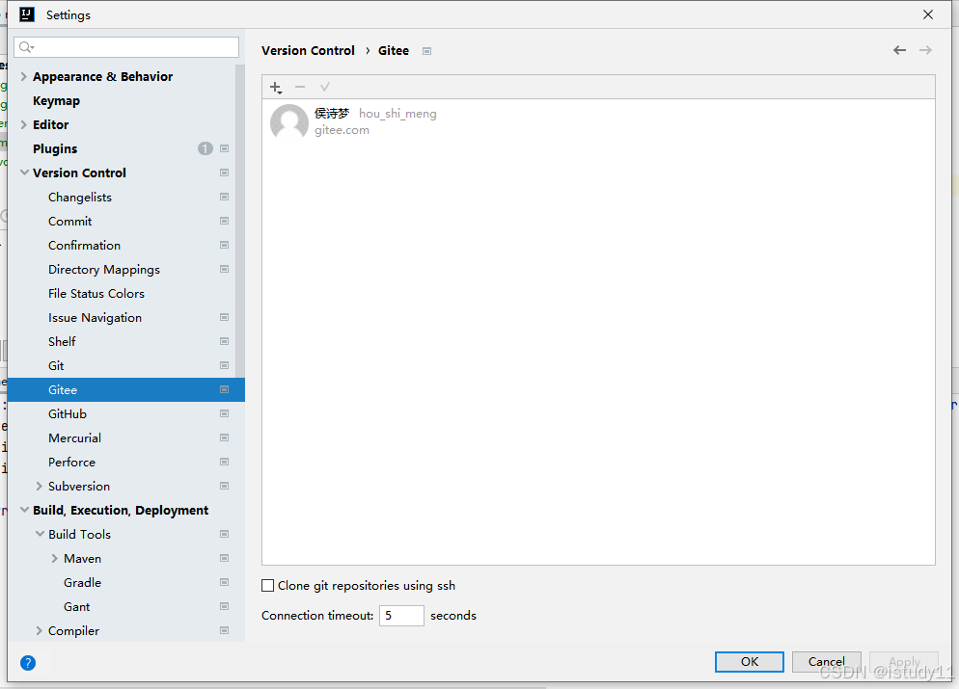Click the project icon beside Mercurial
The height and width of the screenshot is (689, 959).
click(x=225, y=437)
